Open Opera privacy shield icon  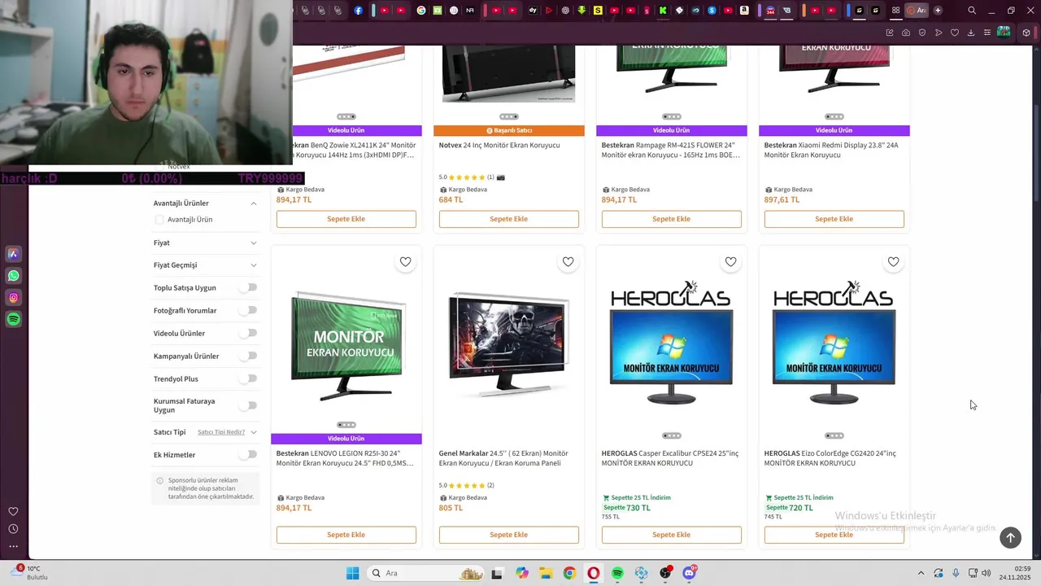(922, 33)
